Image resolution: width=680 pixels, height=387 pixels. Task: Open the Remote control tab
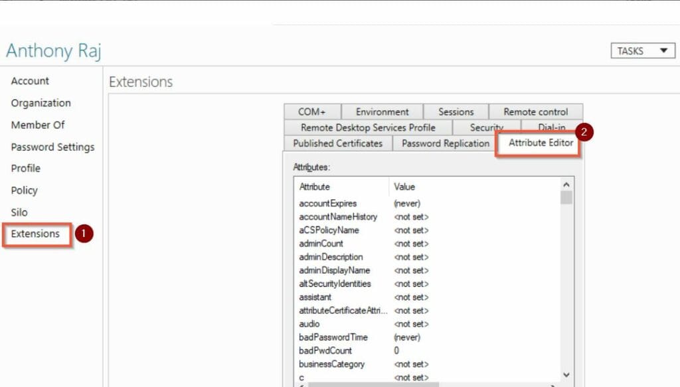536,112
